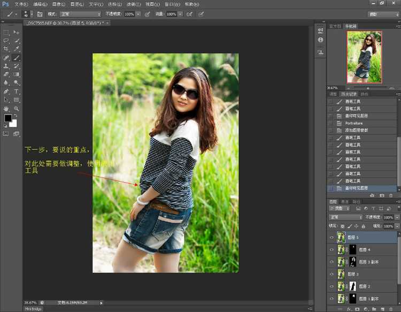Click the last 盖印可见图层 history state
Screen dimensions: 401x312
tap(356, 188)
